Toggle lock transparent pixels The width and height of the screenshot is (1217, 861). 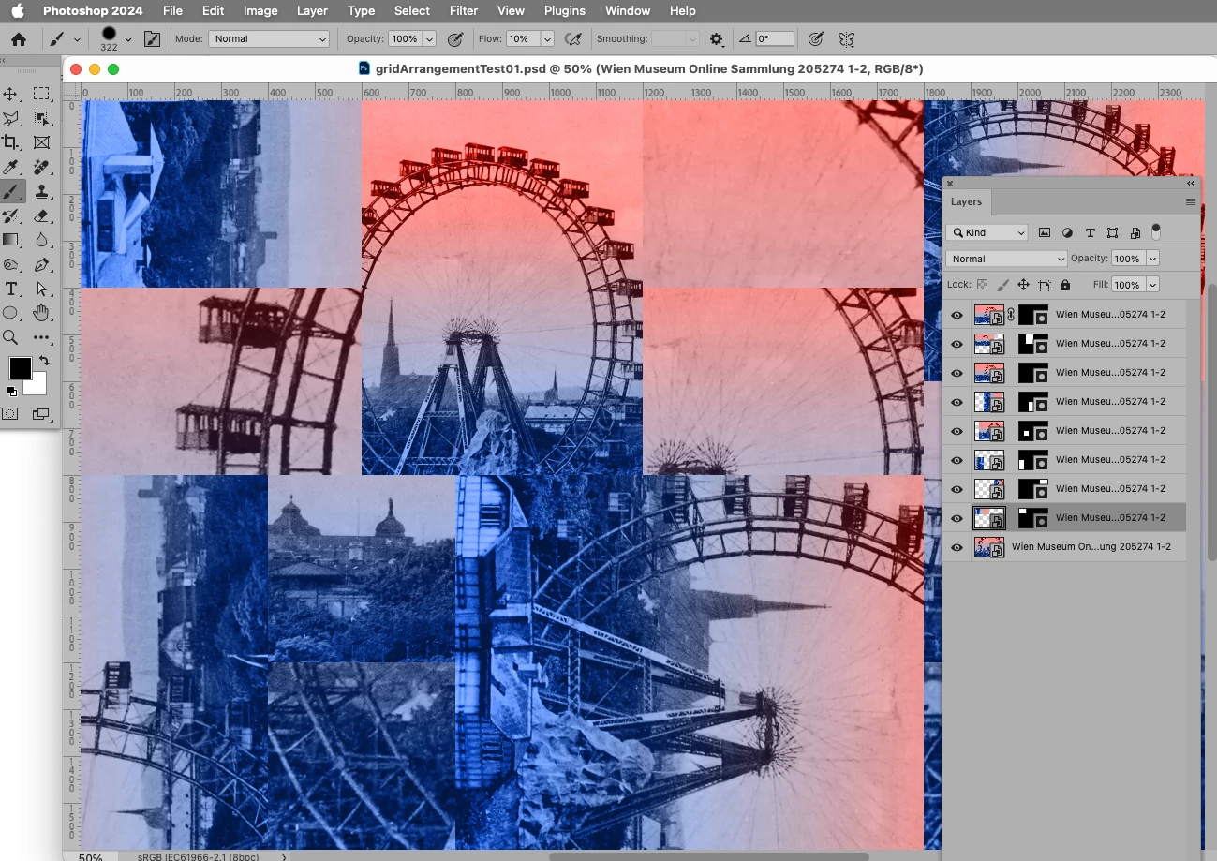pos(982,285)
